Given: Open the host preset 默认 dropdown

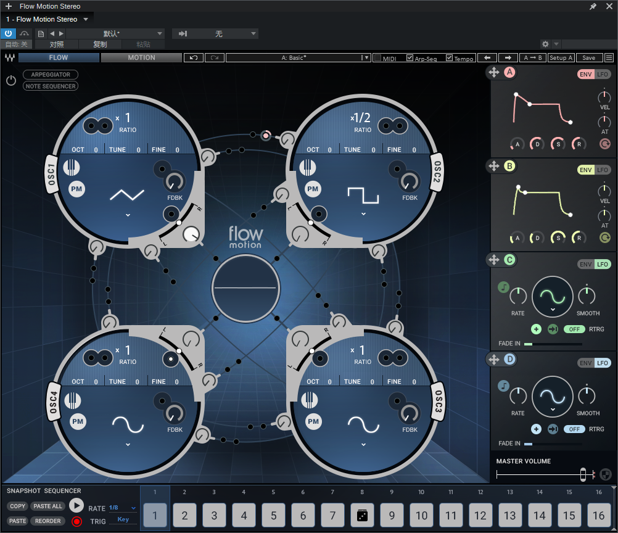Looking at the screenshot, I should pos(114,33).
